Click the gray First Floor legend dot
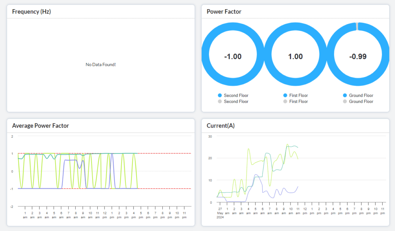395x231 pixels. click(285, 101)
